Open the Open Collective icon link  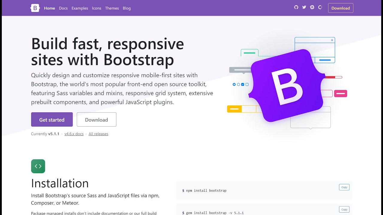320,7
